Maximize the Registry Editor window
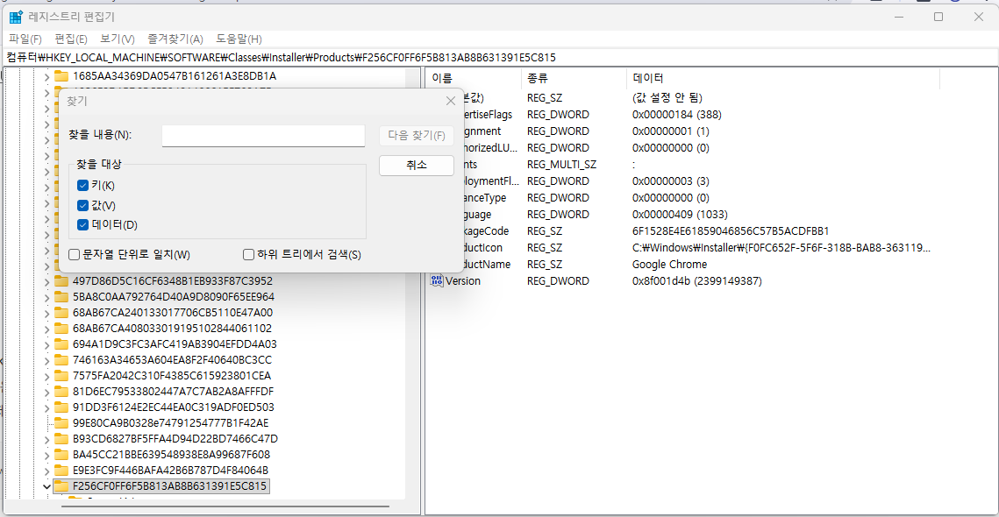 [x=938, y=17]
